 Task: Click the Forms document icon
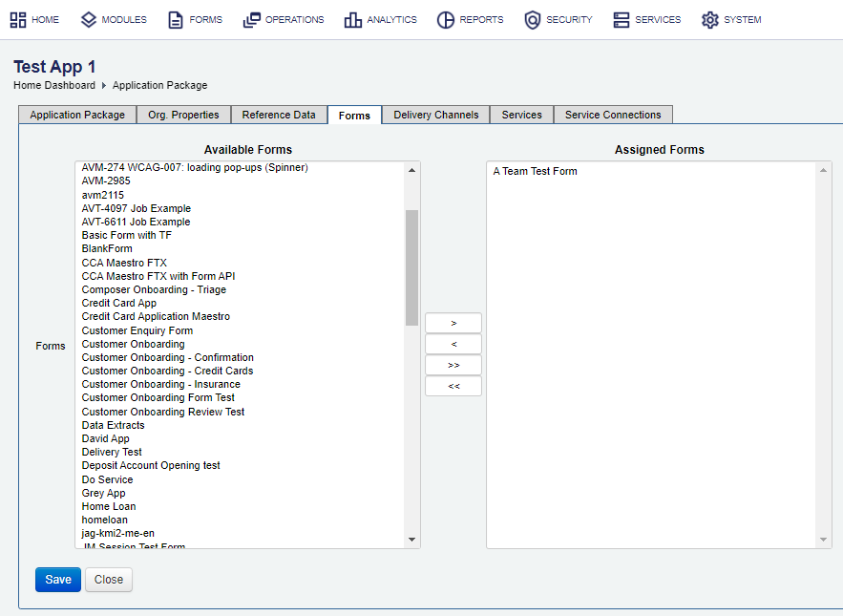coord(176,20)
